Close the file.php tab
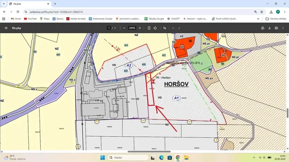The width and height of the screenshot is (289, 162). point(48,4)
